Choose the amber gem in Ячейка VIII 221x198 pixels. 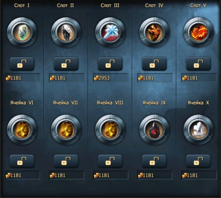click(110, 130)
